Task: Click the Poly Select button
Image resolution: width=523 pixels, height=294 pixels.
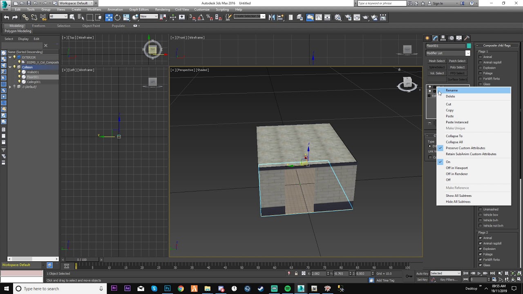Action: 457,67
